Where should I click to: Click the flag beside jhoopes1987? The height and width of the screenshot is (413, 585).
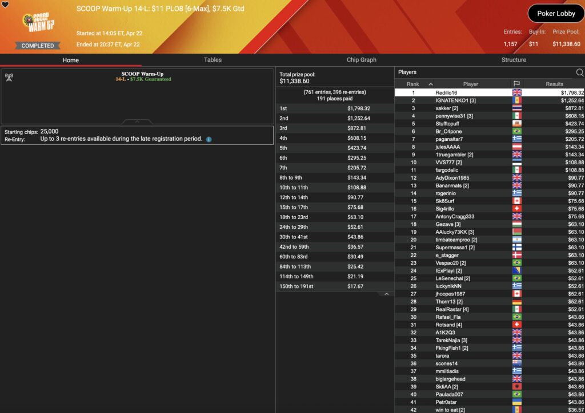click(516, 294)
